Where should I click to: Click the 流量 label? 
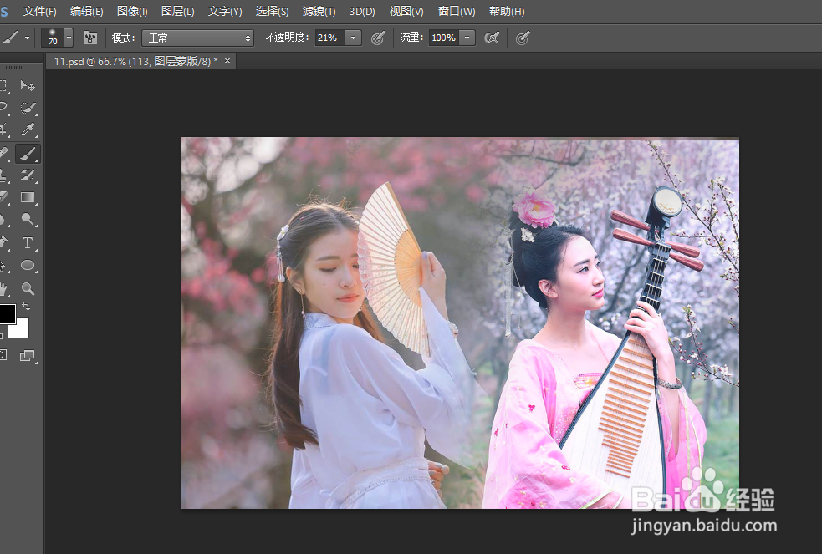(x=411, y=38)
